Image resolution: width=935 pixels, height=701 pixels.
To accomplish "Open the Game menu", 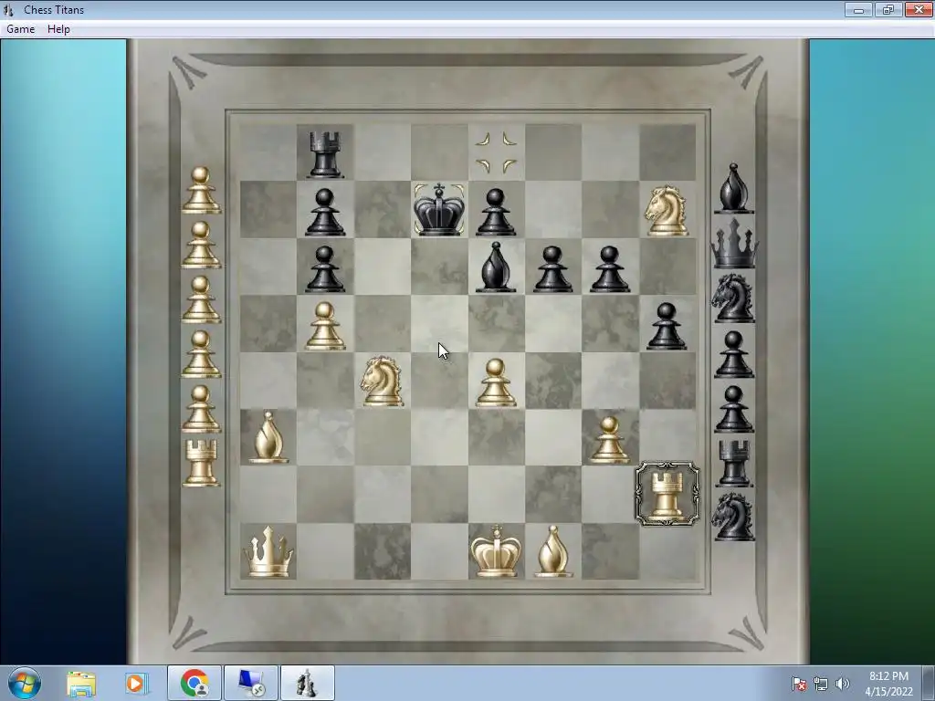I will (20, 29).
